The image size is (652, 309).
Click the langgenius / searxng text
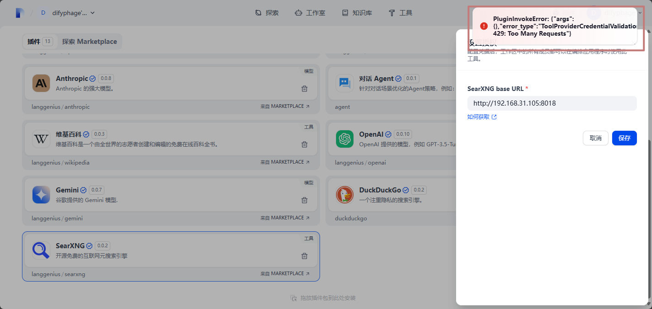click(x=59, y=274)
